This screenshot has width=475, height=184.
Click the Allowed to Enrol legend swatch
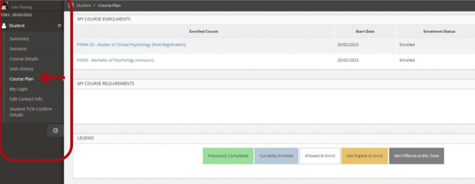click(320, 156)
